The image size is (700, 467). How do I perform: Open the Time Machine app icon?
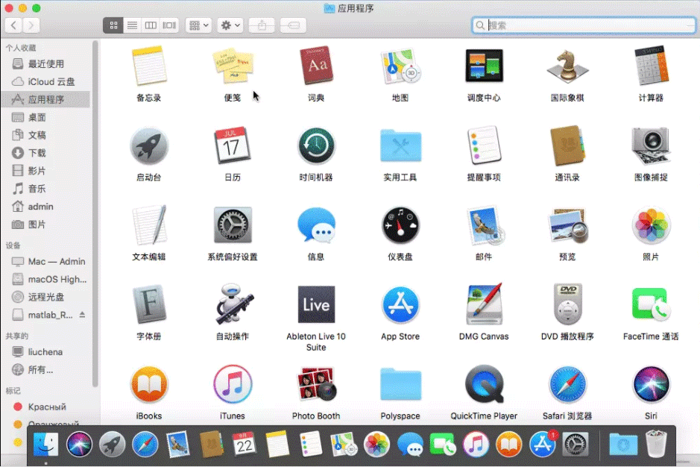point(316,145)
